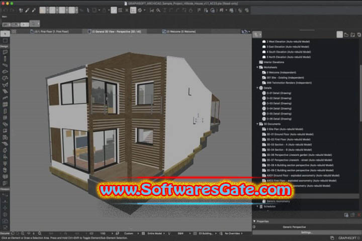This screenshot has width=362, height=241.
Task: Open the 2 West Elevation view
Action: pos(288,42)
